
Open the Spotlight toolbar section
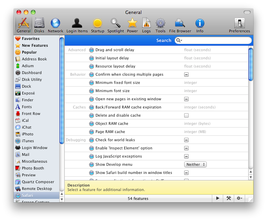coord(116,26)
